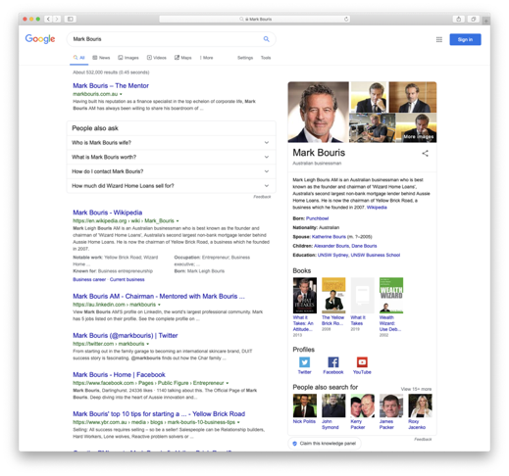Go forward with the Safari forward arrow
The width and height of the screenshot is (509, 476).
(57, 19)
